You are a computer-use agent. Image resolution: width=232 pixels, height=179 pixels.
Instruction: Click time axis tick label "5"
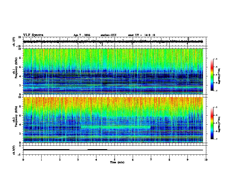click(x=115, y=160)
